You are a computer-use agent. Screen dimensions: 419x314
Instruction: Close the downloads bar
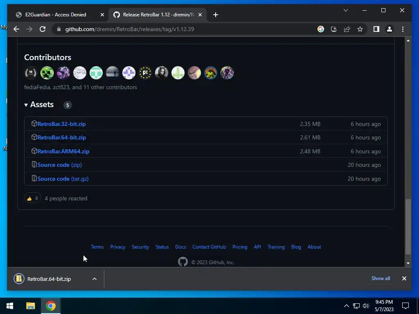point(404,278)
